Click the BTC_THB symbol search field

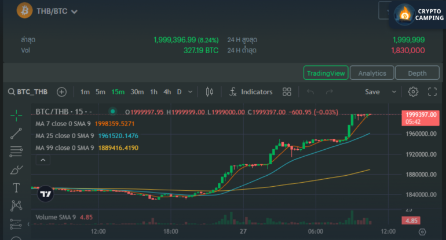pyautogui.click(x=29, y=92)
